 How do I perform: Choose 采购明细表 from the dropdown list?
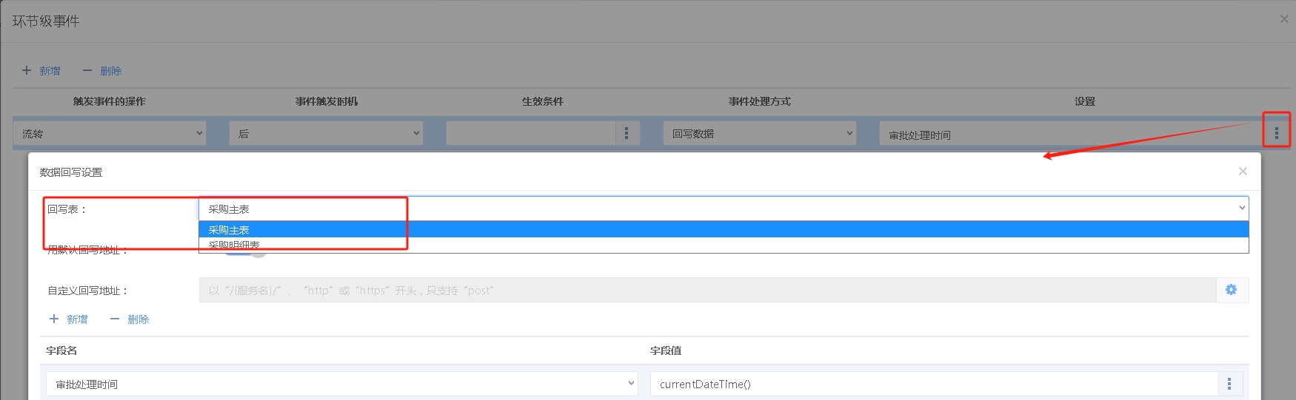coord(235,245)
